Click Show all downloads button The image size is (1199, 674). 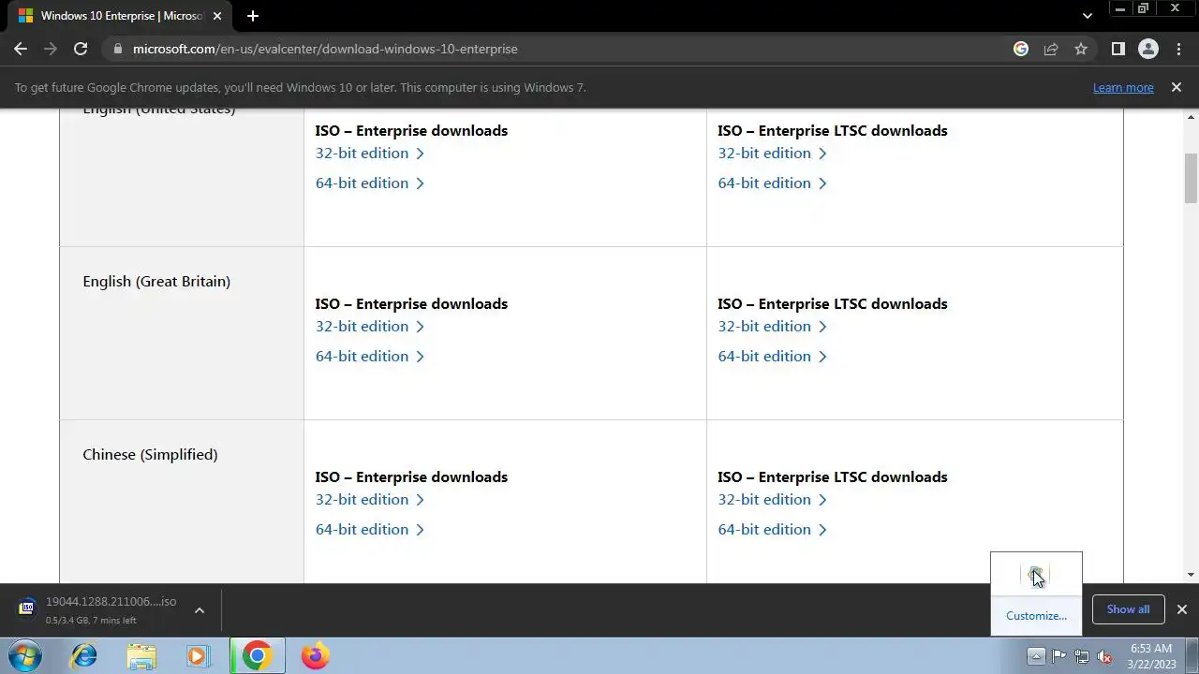(1128, 609)
